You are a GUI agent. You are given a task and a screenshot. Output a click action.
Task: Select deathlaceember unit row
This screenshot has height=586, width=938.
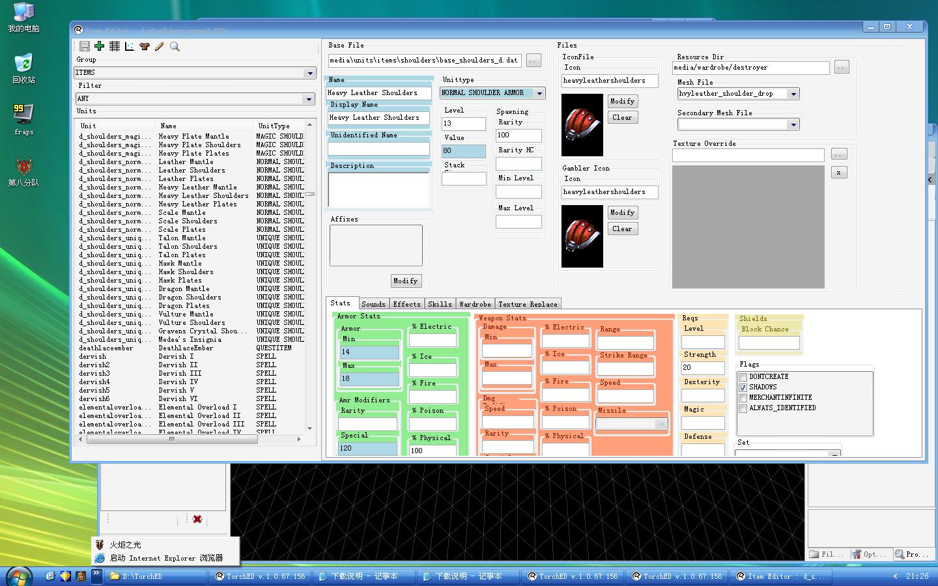click(192, 348)
